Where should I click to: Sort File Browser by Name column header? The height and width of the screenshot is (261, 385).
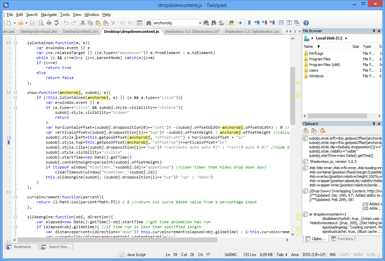pyautogui.click(x=324, y=46)
